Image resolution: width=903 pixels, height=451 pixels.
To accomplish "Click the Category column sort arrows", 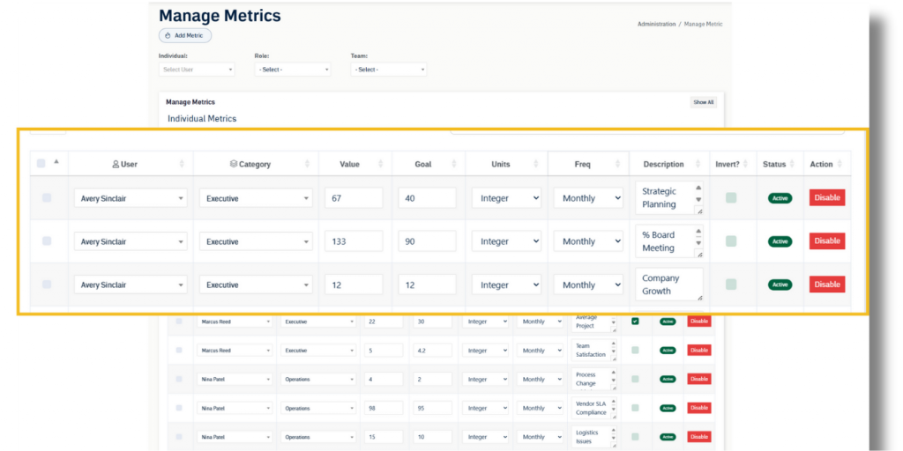I will (308, 164).
